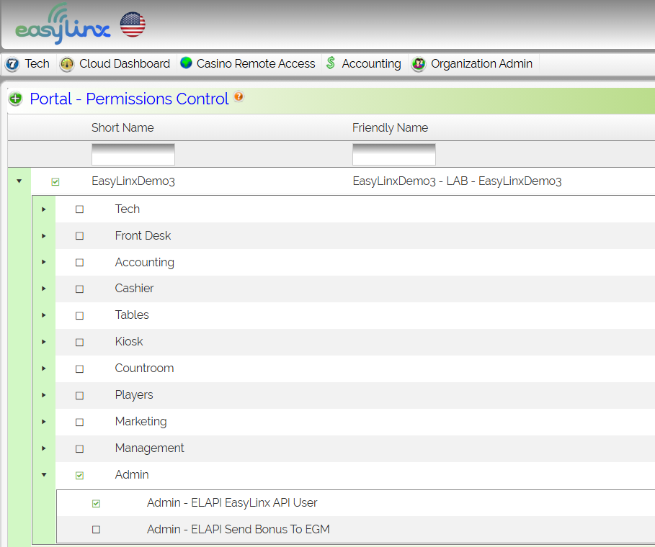
Task: Check the Countroom checkbox
Action: point(79,369)
